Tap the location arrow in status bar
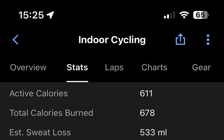Viewport: 224px width, 140px height. coord(50,15)
